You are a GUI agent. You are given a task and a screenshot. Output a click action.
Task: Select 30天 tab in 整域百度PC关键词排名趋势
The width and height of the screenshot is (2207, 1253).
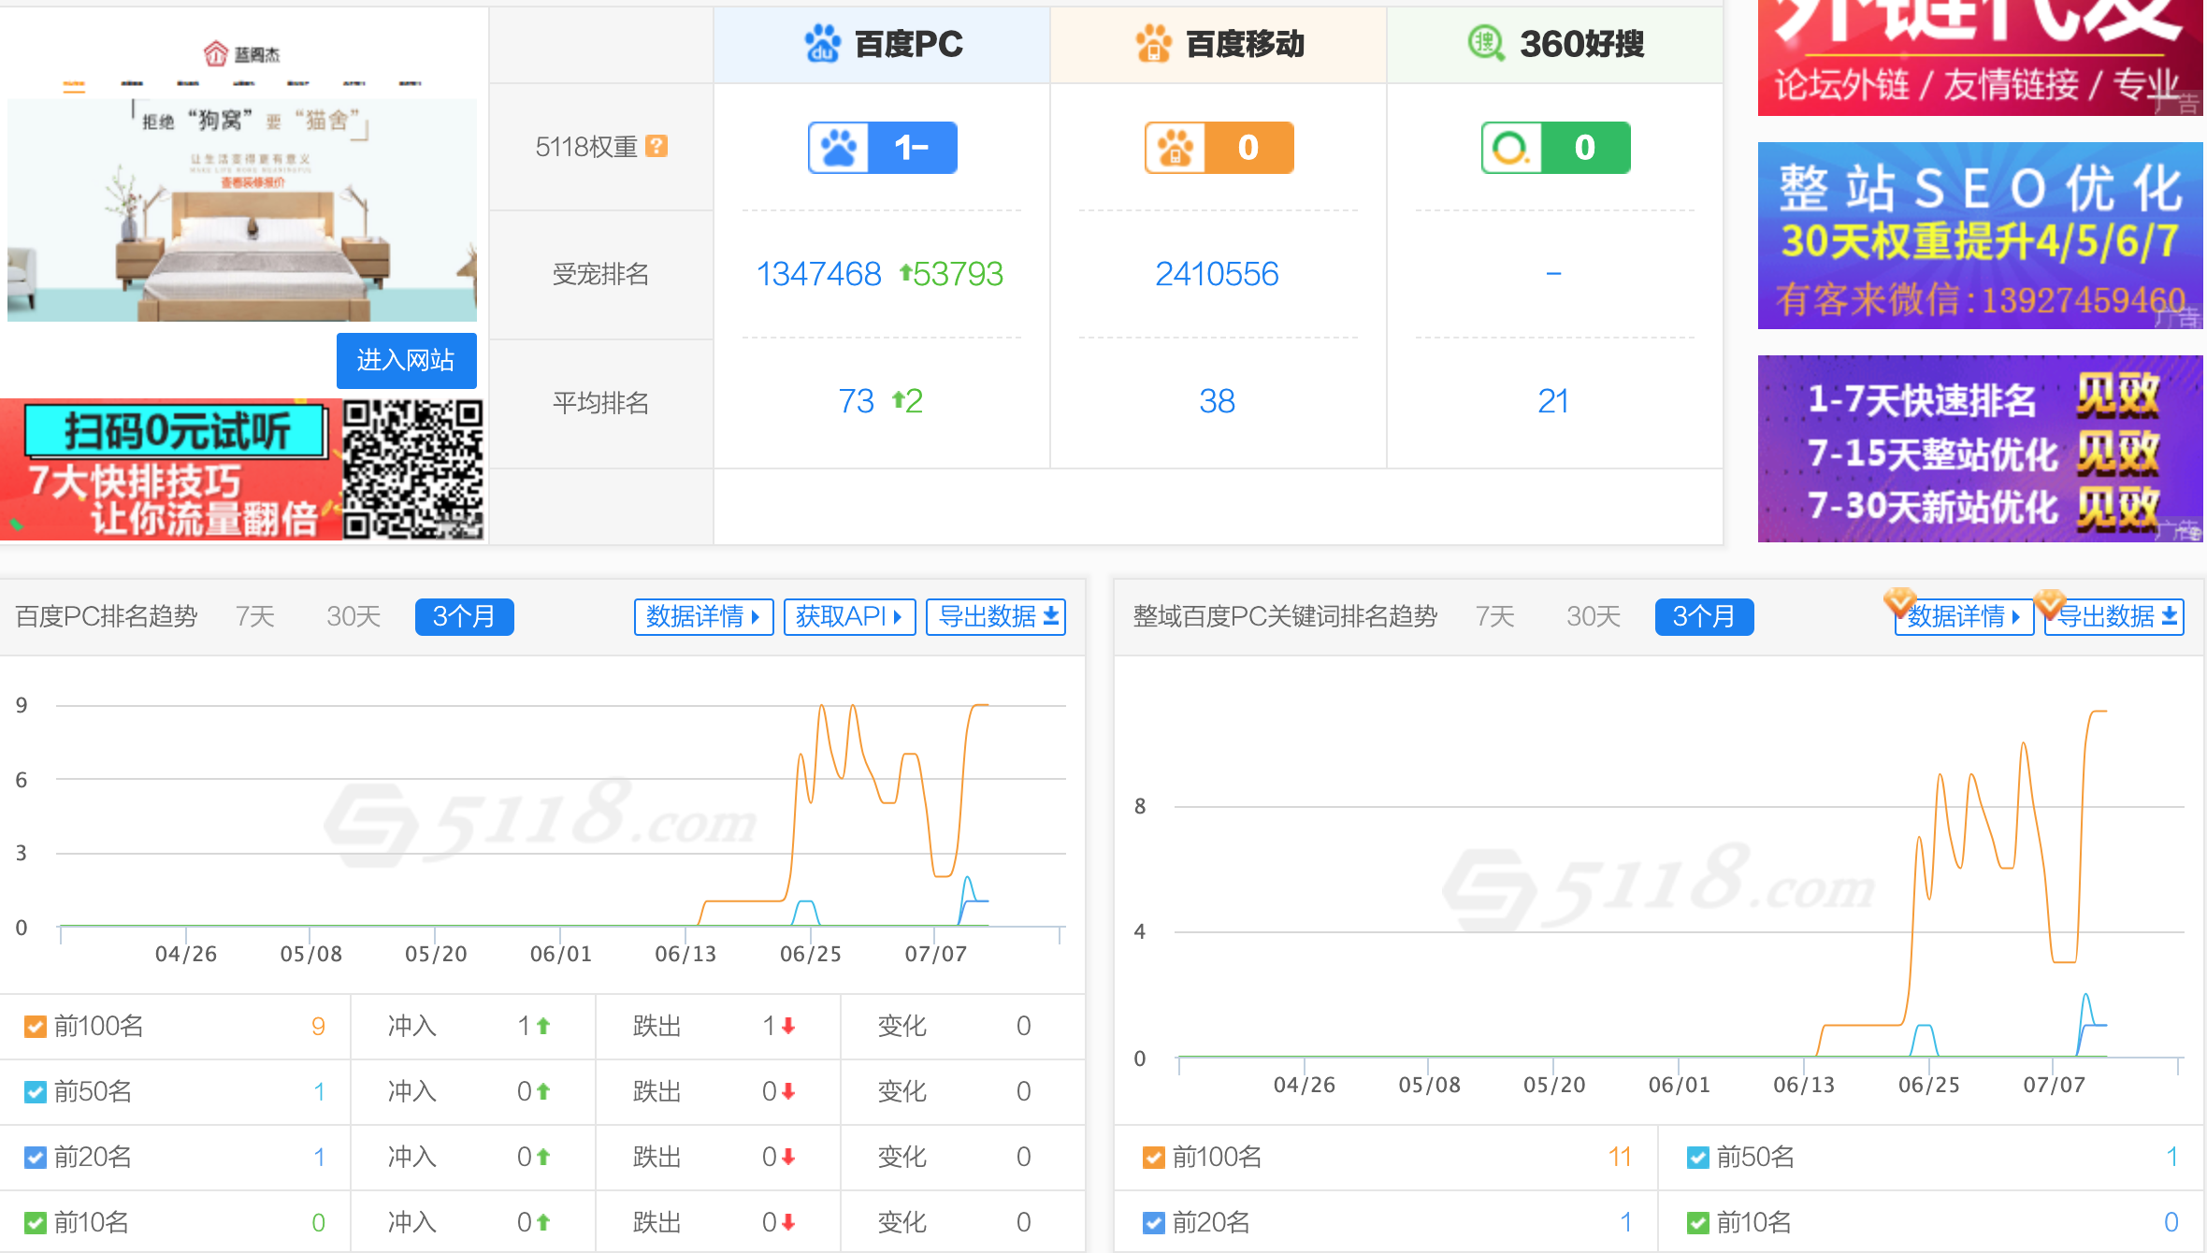(1594, 616)
